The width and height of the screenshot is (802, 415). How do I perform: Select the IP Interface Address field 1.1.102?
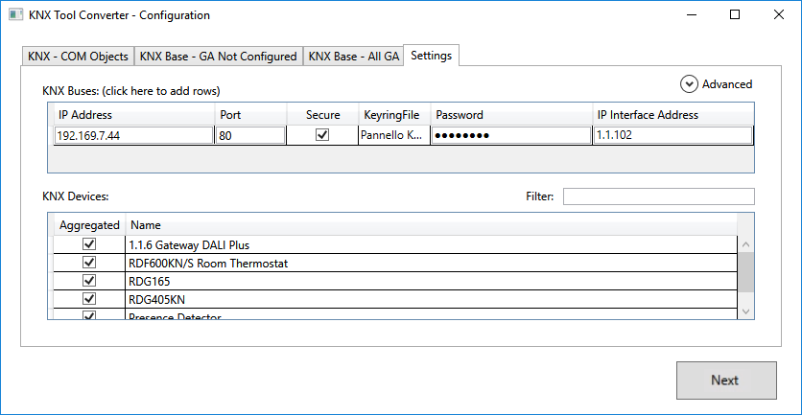[672, 136]
